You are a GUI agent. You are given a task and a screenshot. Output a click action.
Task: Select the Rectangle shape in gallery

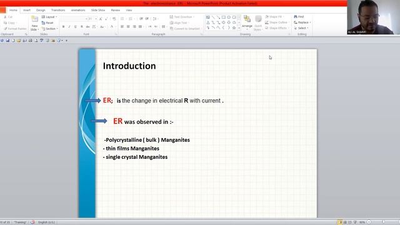(224, 17)
